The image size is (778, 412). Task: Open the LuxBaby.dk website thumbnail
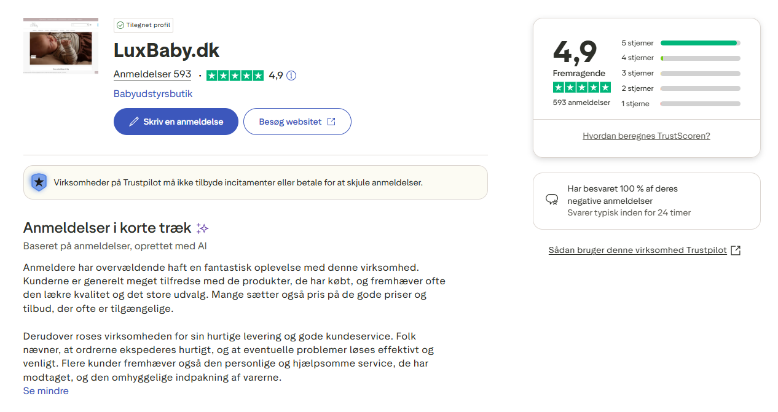[x=61, y=46]
